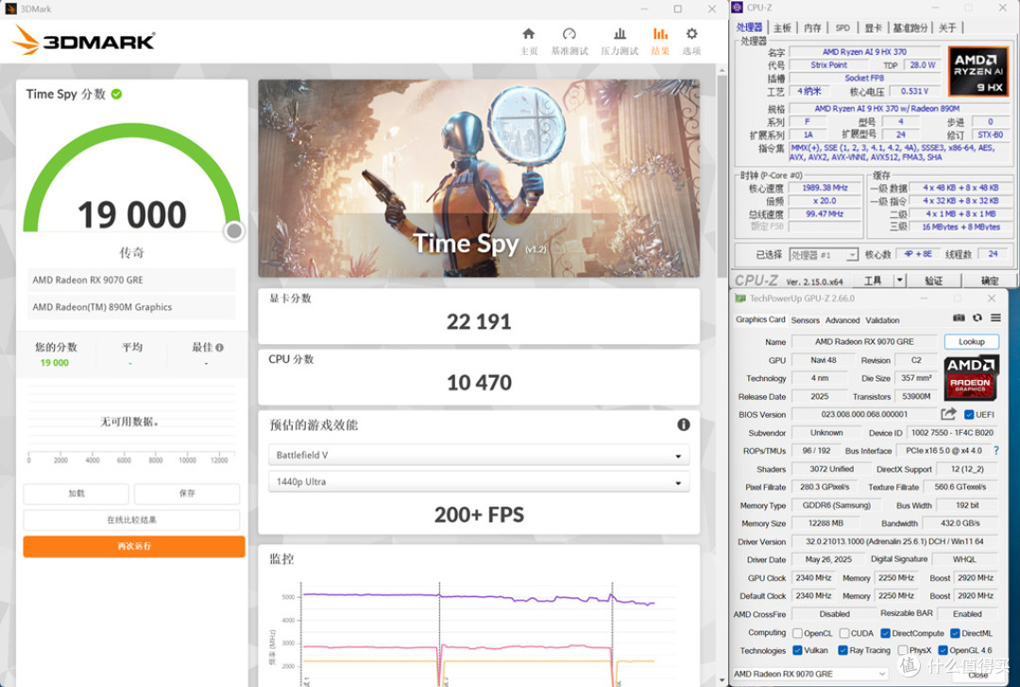Click the Bus Interface question mark icon

[x=996, y=451]
